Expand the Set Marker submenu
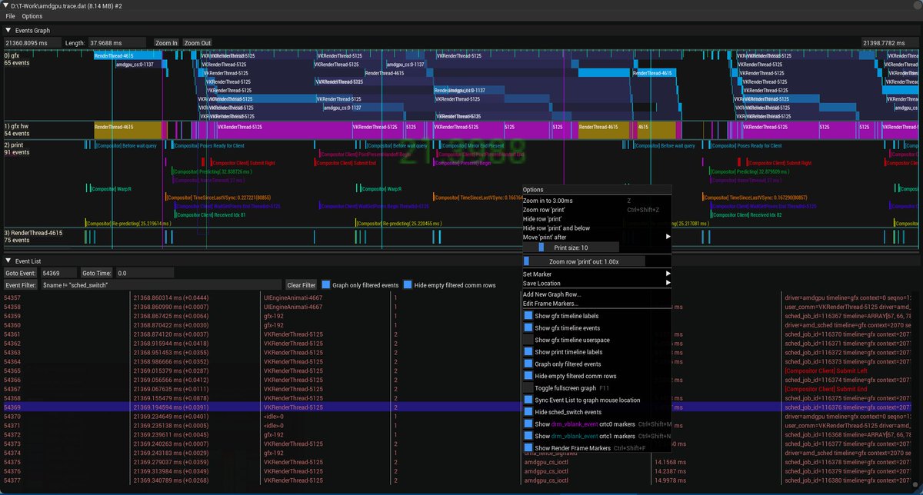Image resolution: width=923 pixels, height=495 pixels. click(x=597, y=274)
